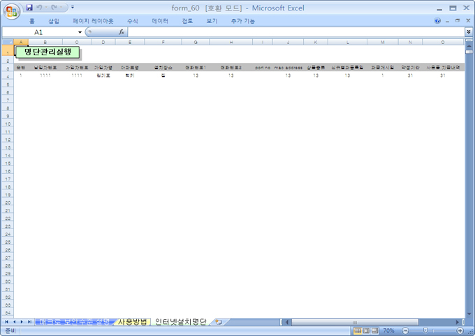Click the Insert Worksheet tab icon

click(219, 322)
